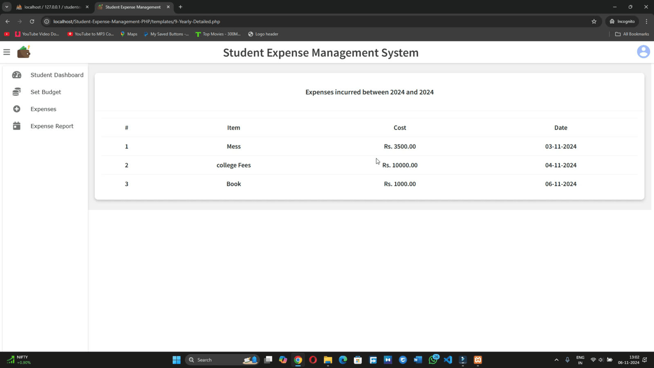This screenshot has width=654, height=368.
Task: Open Chrome's three-dot menu
Action: [x=646, y=21]
